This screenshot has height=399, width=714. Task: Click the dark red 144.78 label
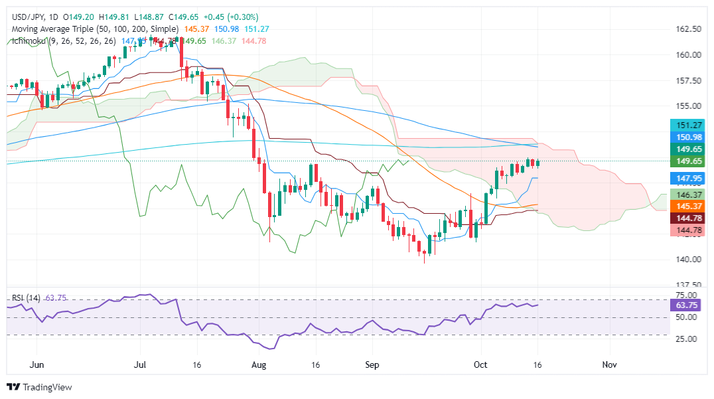point(687,218)
